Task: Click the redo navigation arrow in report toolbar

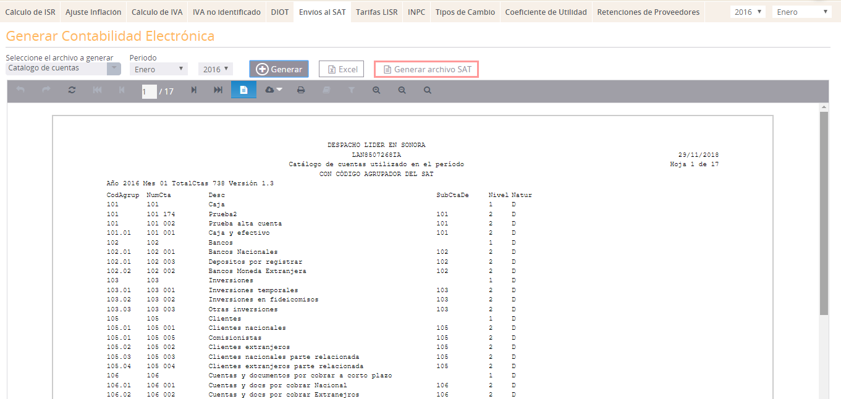Action: tap(46, 90)
